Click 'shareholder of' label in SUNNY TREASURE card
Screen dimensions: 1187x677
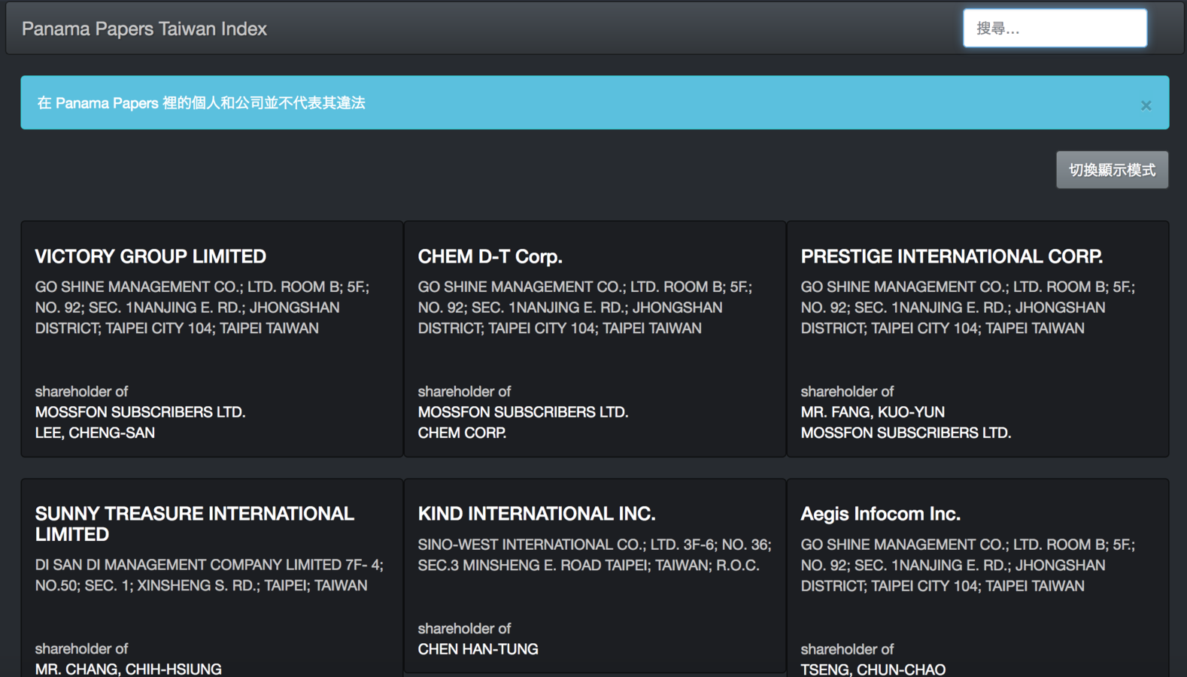tap(81, 648)
